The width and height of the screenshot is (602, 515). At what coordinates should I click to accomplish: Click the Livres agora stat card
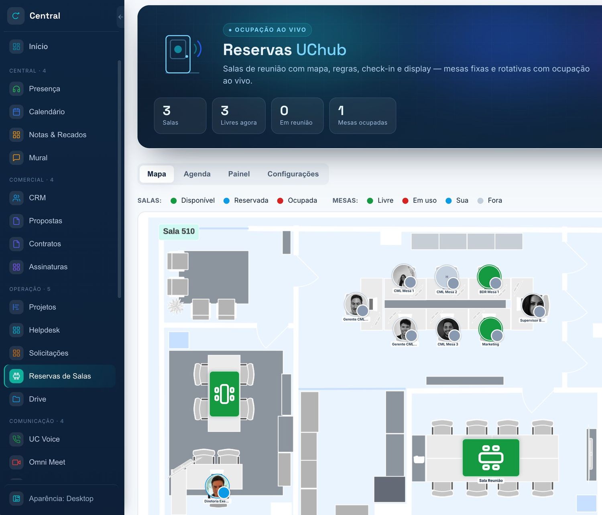(x=239, y=116)
